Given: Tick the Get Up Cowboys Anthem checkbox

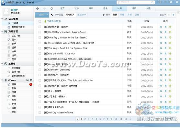Looking at the screenshot, I should [x=40, y=59].
